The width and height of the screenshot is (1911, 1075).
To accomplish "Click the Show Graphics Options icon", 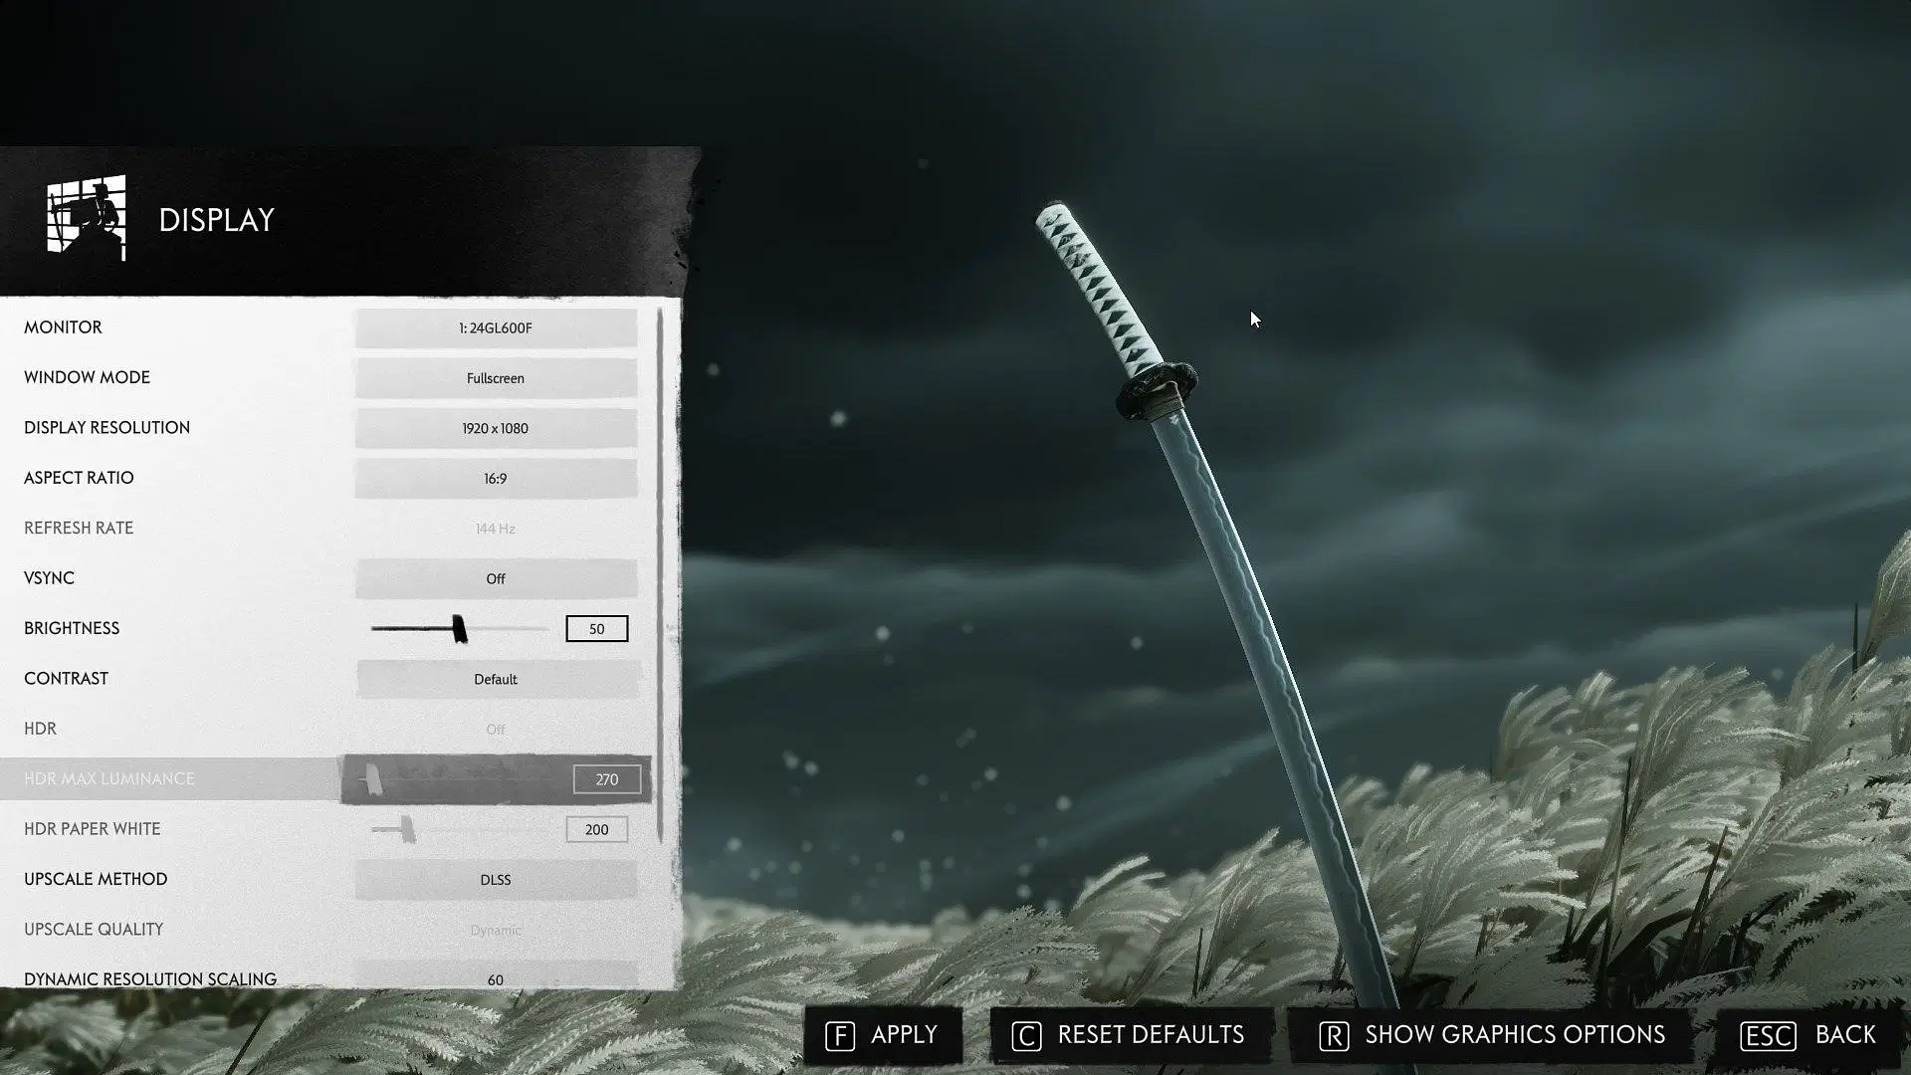I will 1334,1034.
